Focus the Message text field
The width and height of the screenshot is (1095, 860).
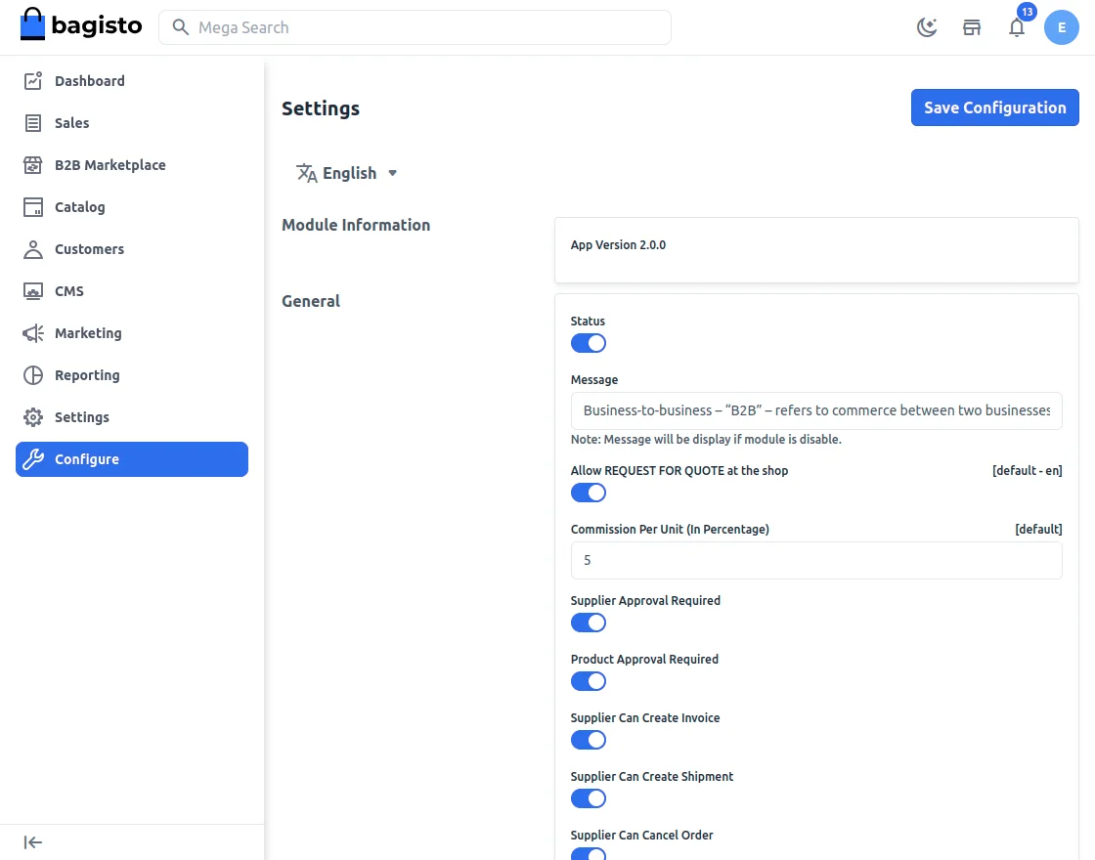click(816, 410)
